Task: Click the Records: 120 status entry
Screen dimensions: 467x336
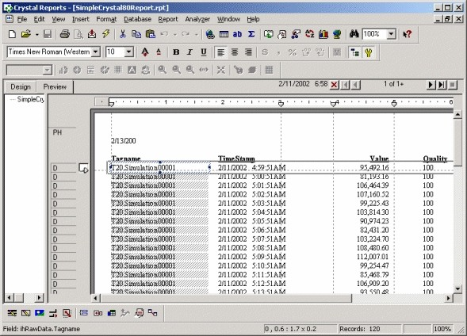Action: pyautogui.click(x=360, y=329)
